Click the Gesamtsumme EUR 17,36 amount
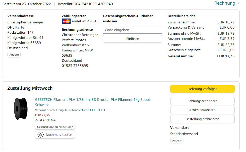 pyautogui.click(x=226, y=56)
